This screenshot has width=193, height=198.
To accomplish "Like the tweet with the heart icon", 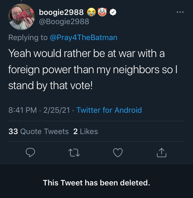I will tap(118, 153).
